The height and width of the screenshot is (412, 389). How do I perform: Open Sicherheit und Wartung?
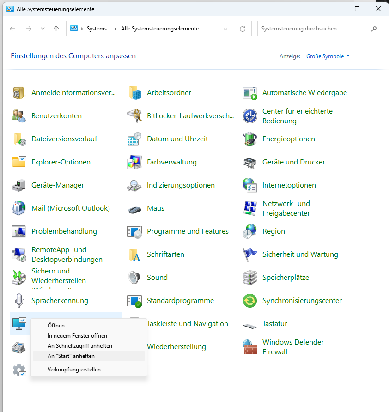(301, 254)
